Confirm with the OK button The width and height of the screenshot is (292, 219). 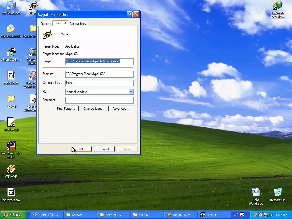tap(81, 149)
